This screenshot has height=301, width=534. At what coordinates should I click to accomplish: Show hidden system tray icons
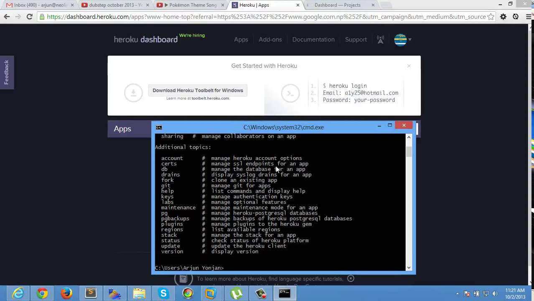point(458,293)
